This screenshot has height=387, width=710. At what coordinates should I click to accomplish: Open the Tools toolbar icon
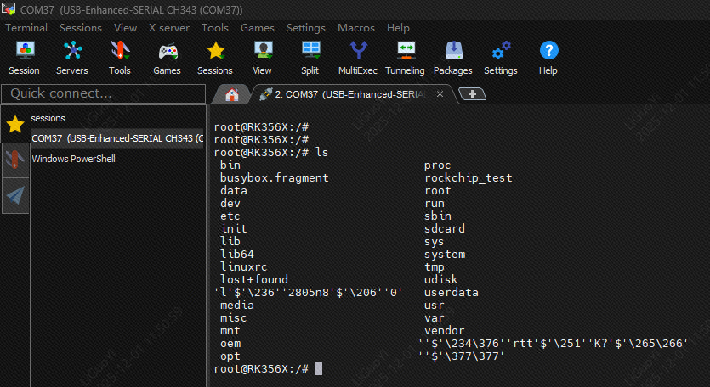coord(119,57)
